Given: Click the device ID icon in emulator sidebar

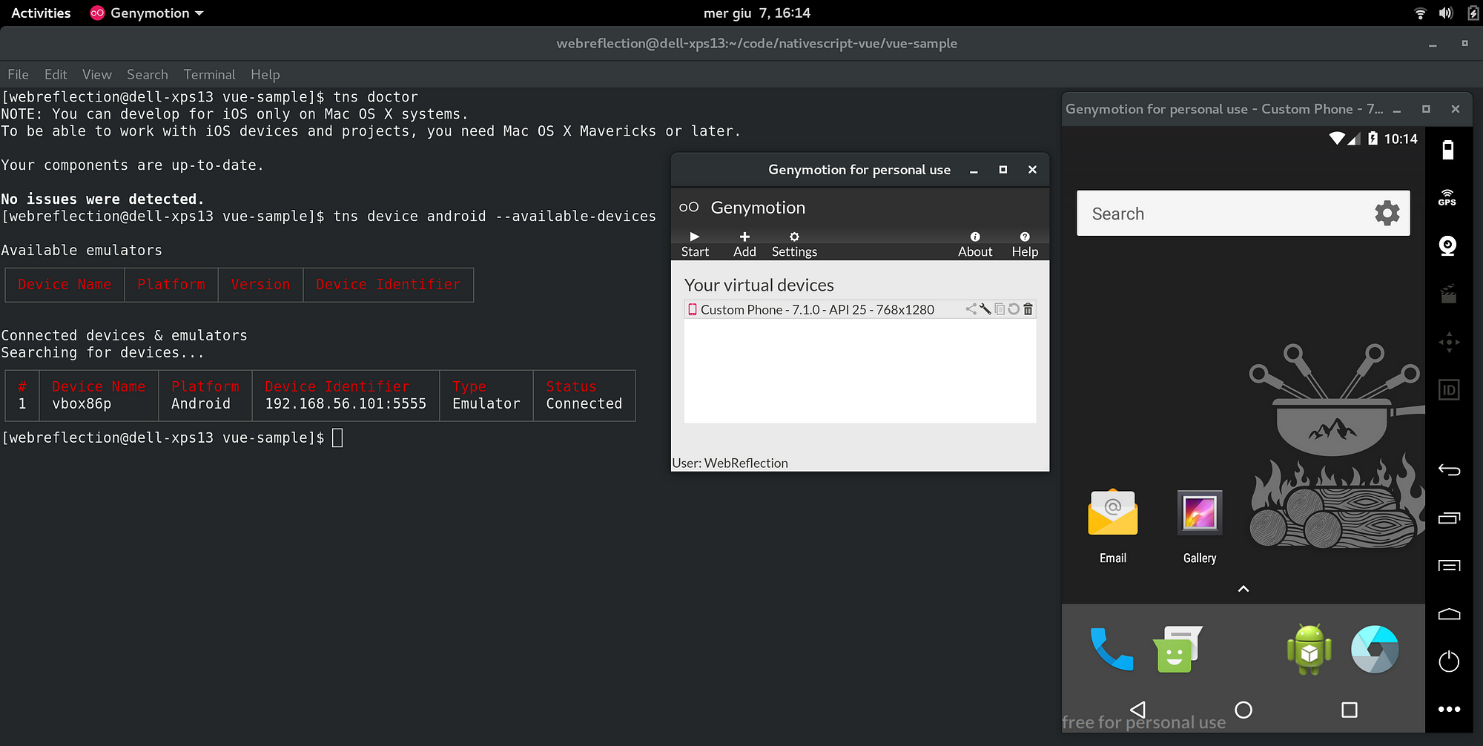Looking at the screenshot, I should (x=1449, y=390).
